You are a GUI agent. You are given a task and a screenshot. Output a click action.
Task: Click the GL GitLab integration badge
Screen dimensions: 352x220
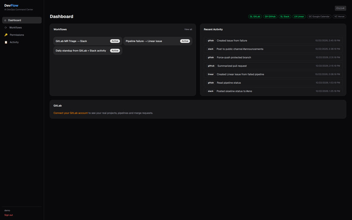[x=255, y=17]
